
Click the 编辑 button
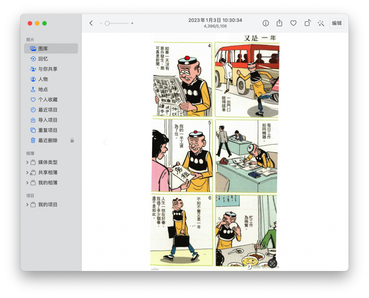[x=337, y=23]
